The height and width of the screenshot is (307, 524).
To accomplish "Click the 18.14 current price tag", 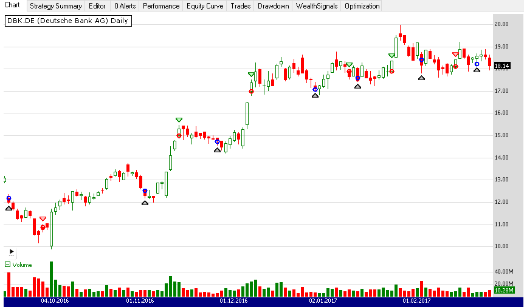I will click(502, 66).
